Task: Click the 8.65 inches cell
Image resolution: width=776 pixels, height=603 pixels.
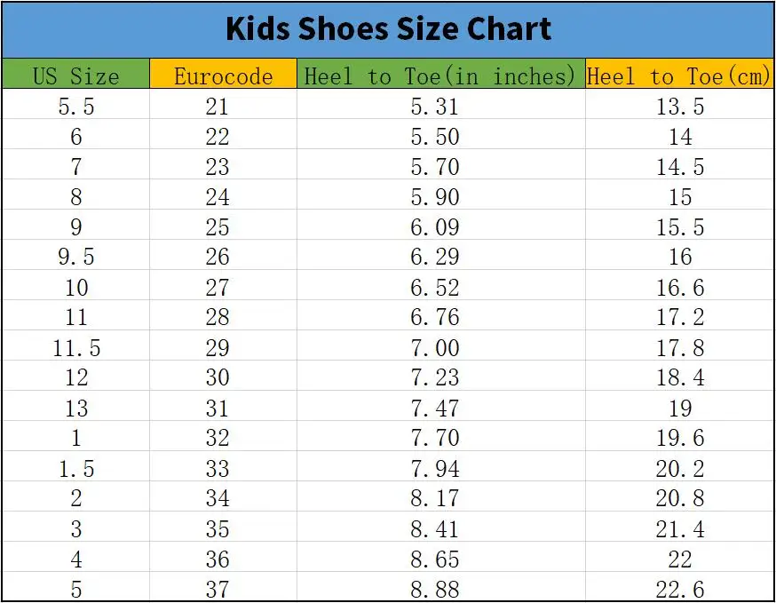Action: 435,559
